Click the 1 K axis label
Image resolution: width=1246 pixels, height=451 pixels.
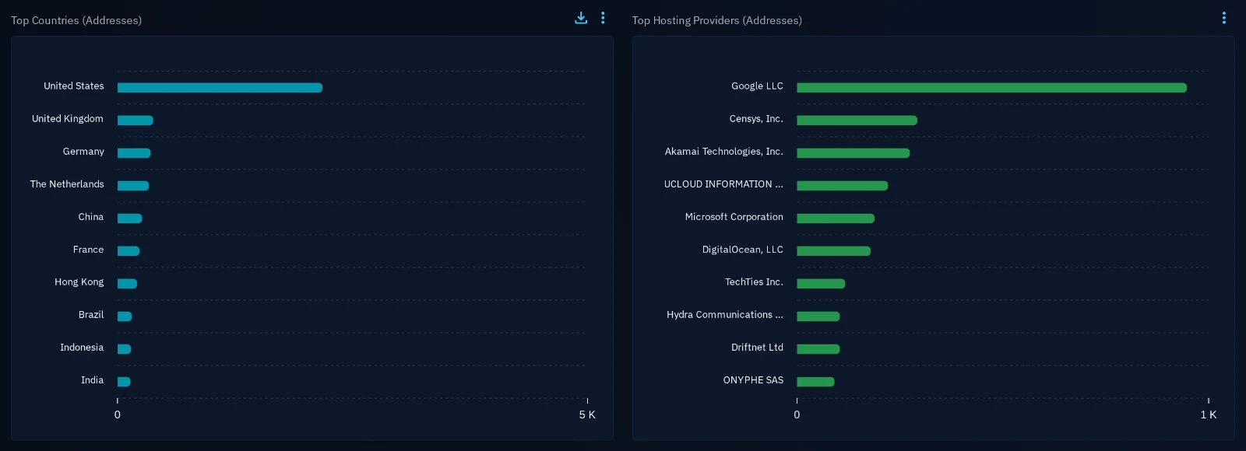point(1208,414)
